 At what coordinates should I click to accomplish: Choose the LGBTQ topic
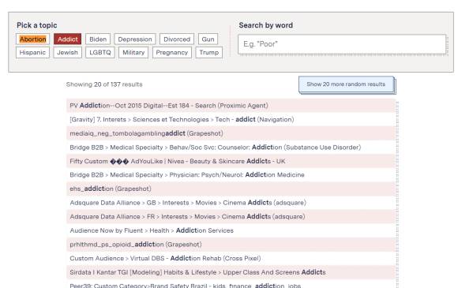[x=100, y=53]
